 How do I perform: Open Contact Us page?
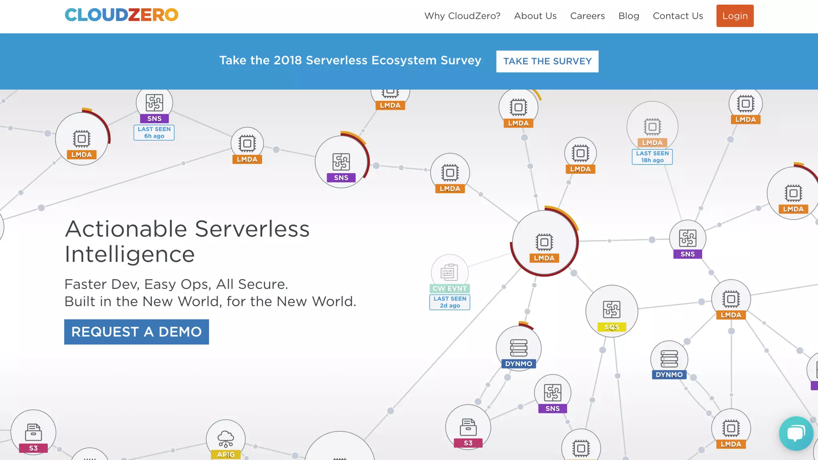click(678, 16)
